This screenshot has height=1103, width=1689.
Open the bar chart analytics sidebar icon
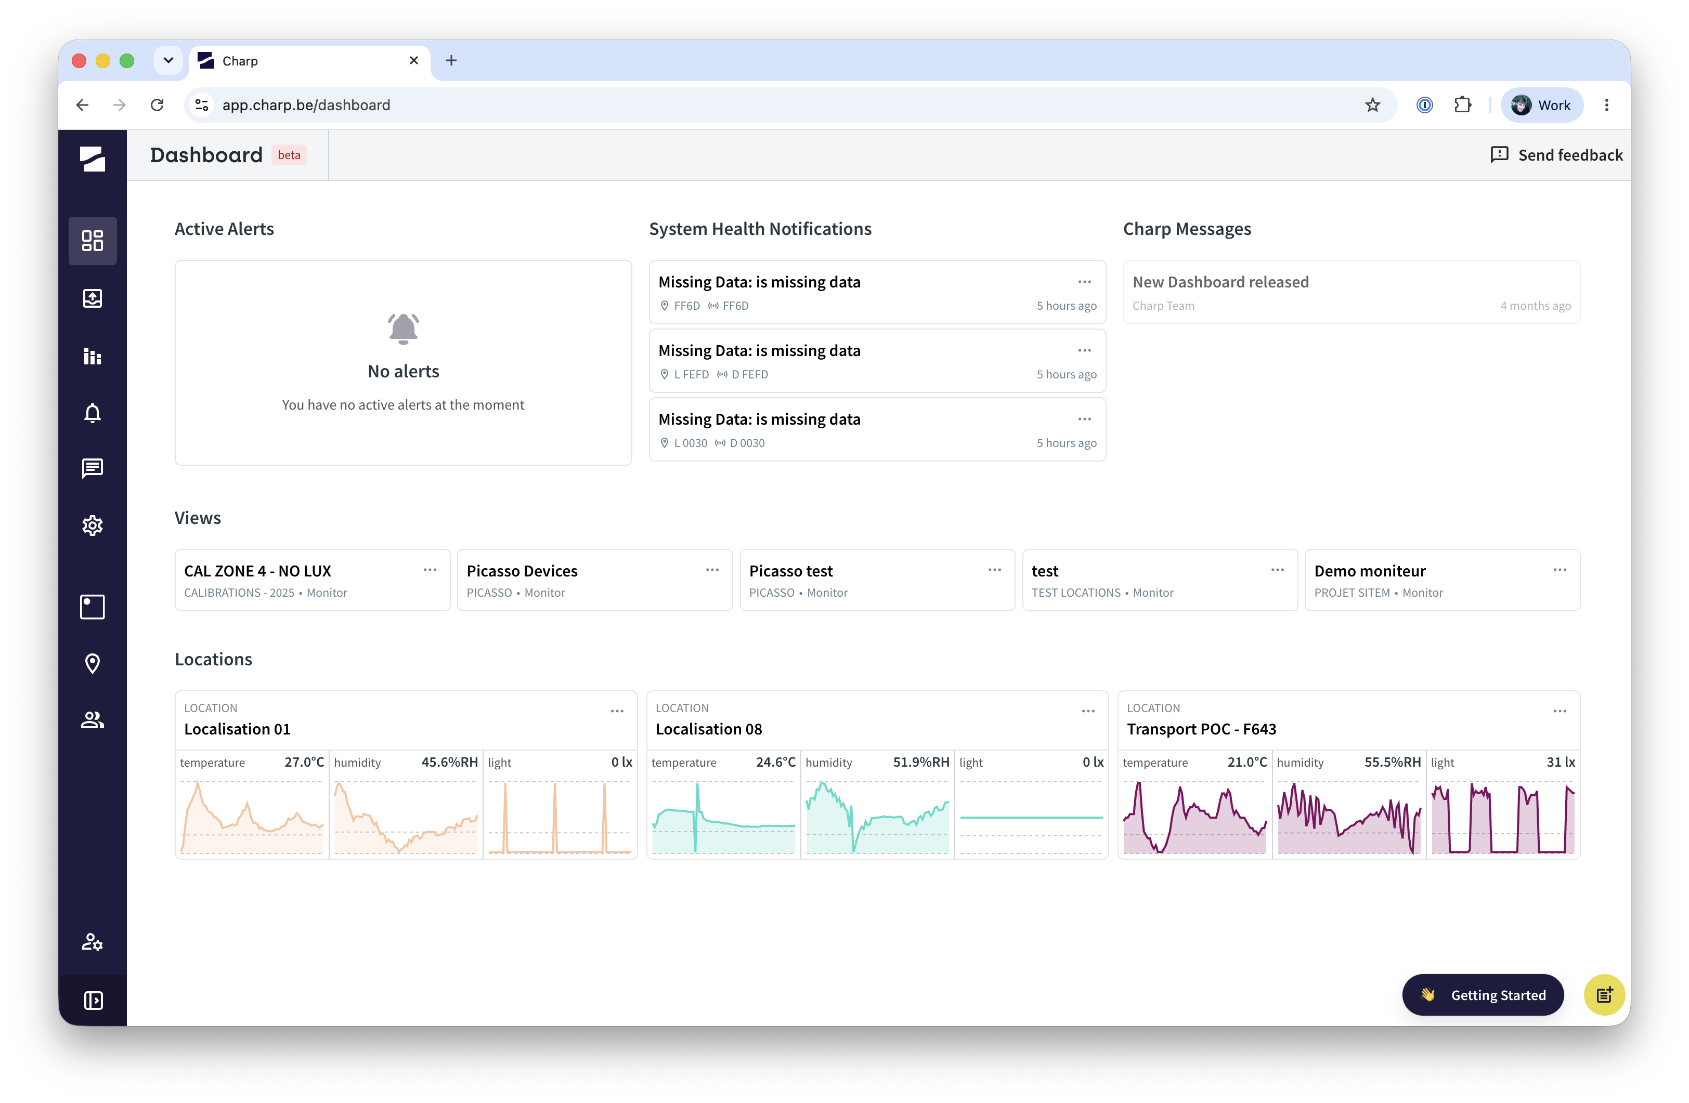click(92, 356)
